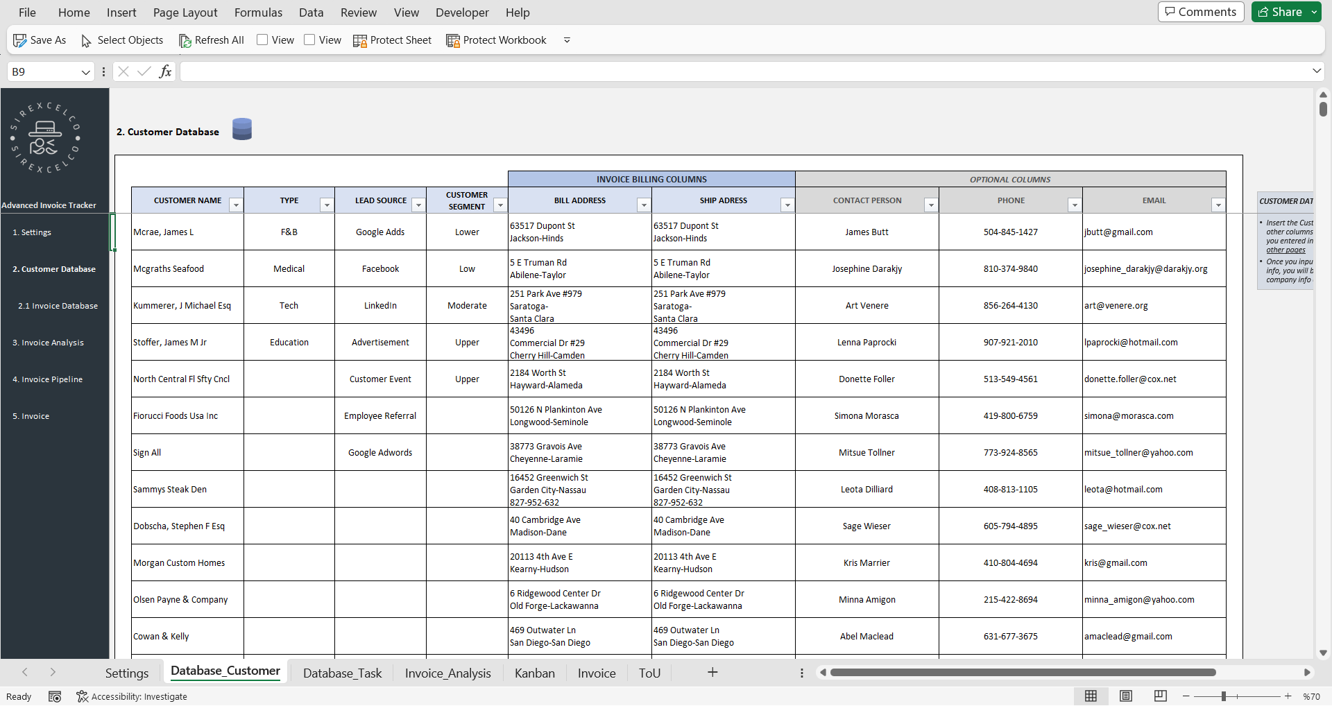Click the formula bar options dots

click(x=103, y=71)
